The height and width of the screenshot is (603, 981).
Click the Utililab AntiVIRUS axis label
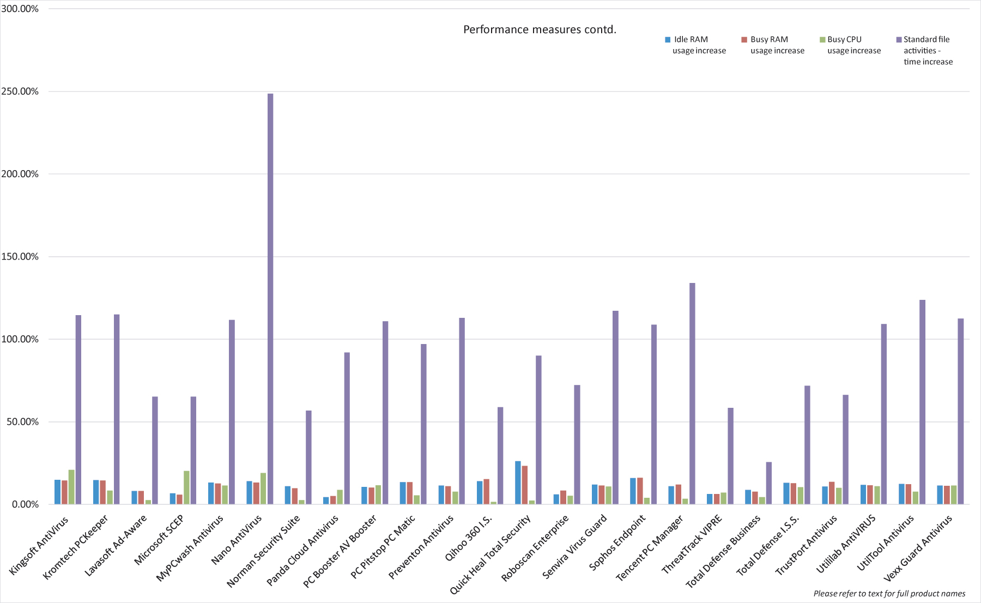click(846, 544)
